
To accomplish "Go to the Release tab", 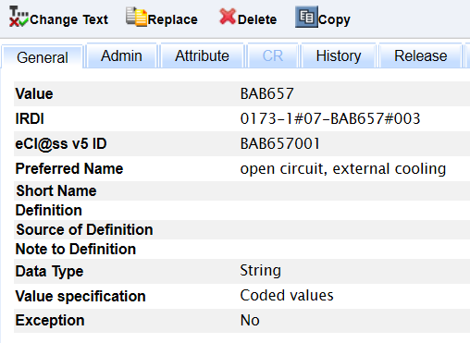I will (421, 56).
